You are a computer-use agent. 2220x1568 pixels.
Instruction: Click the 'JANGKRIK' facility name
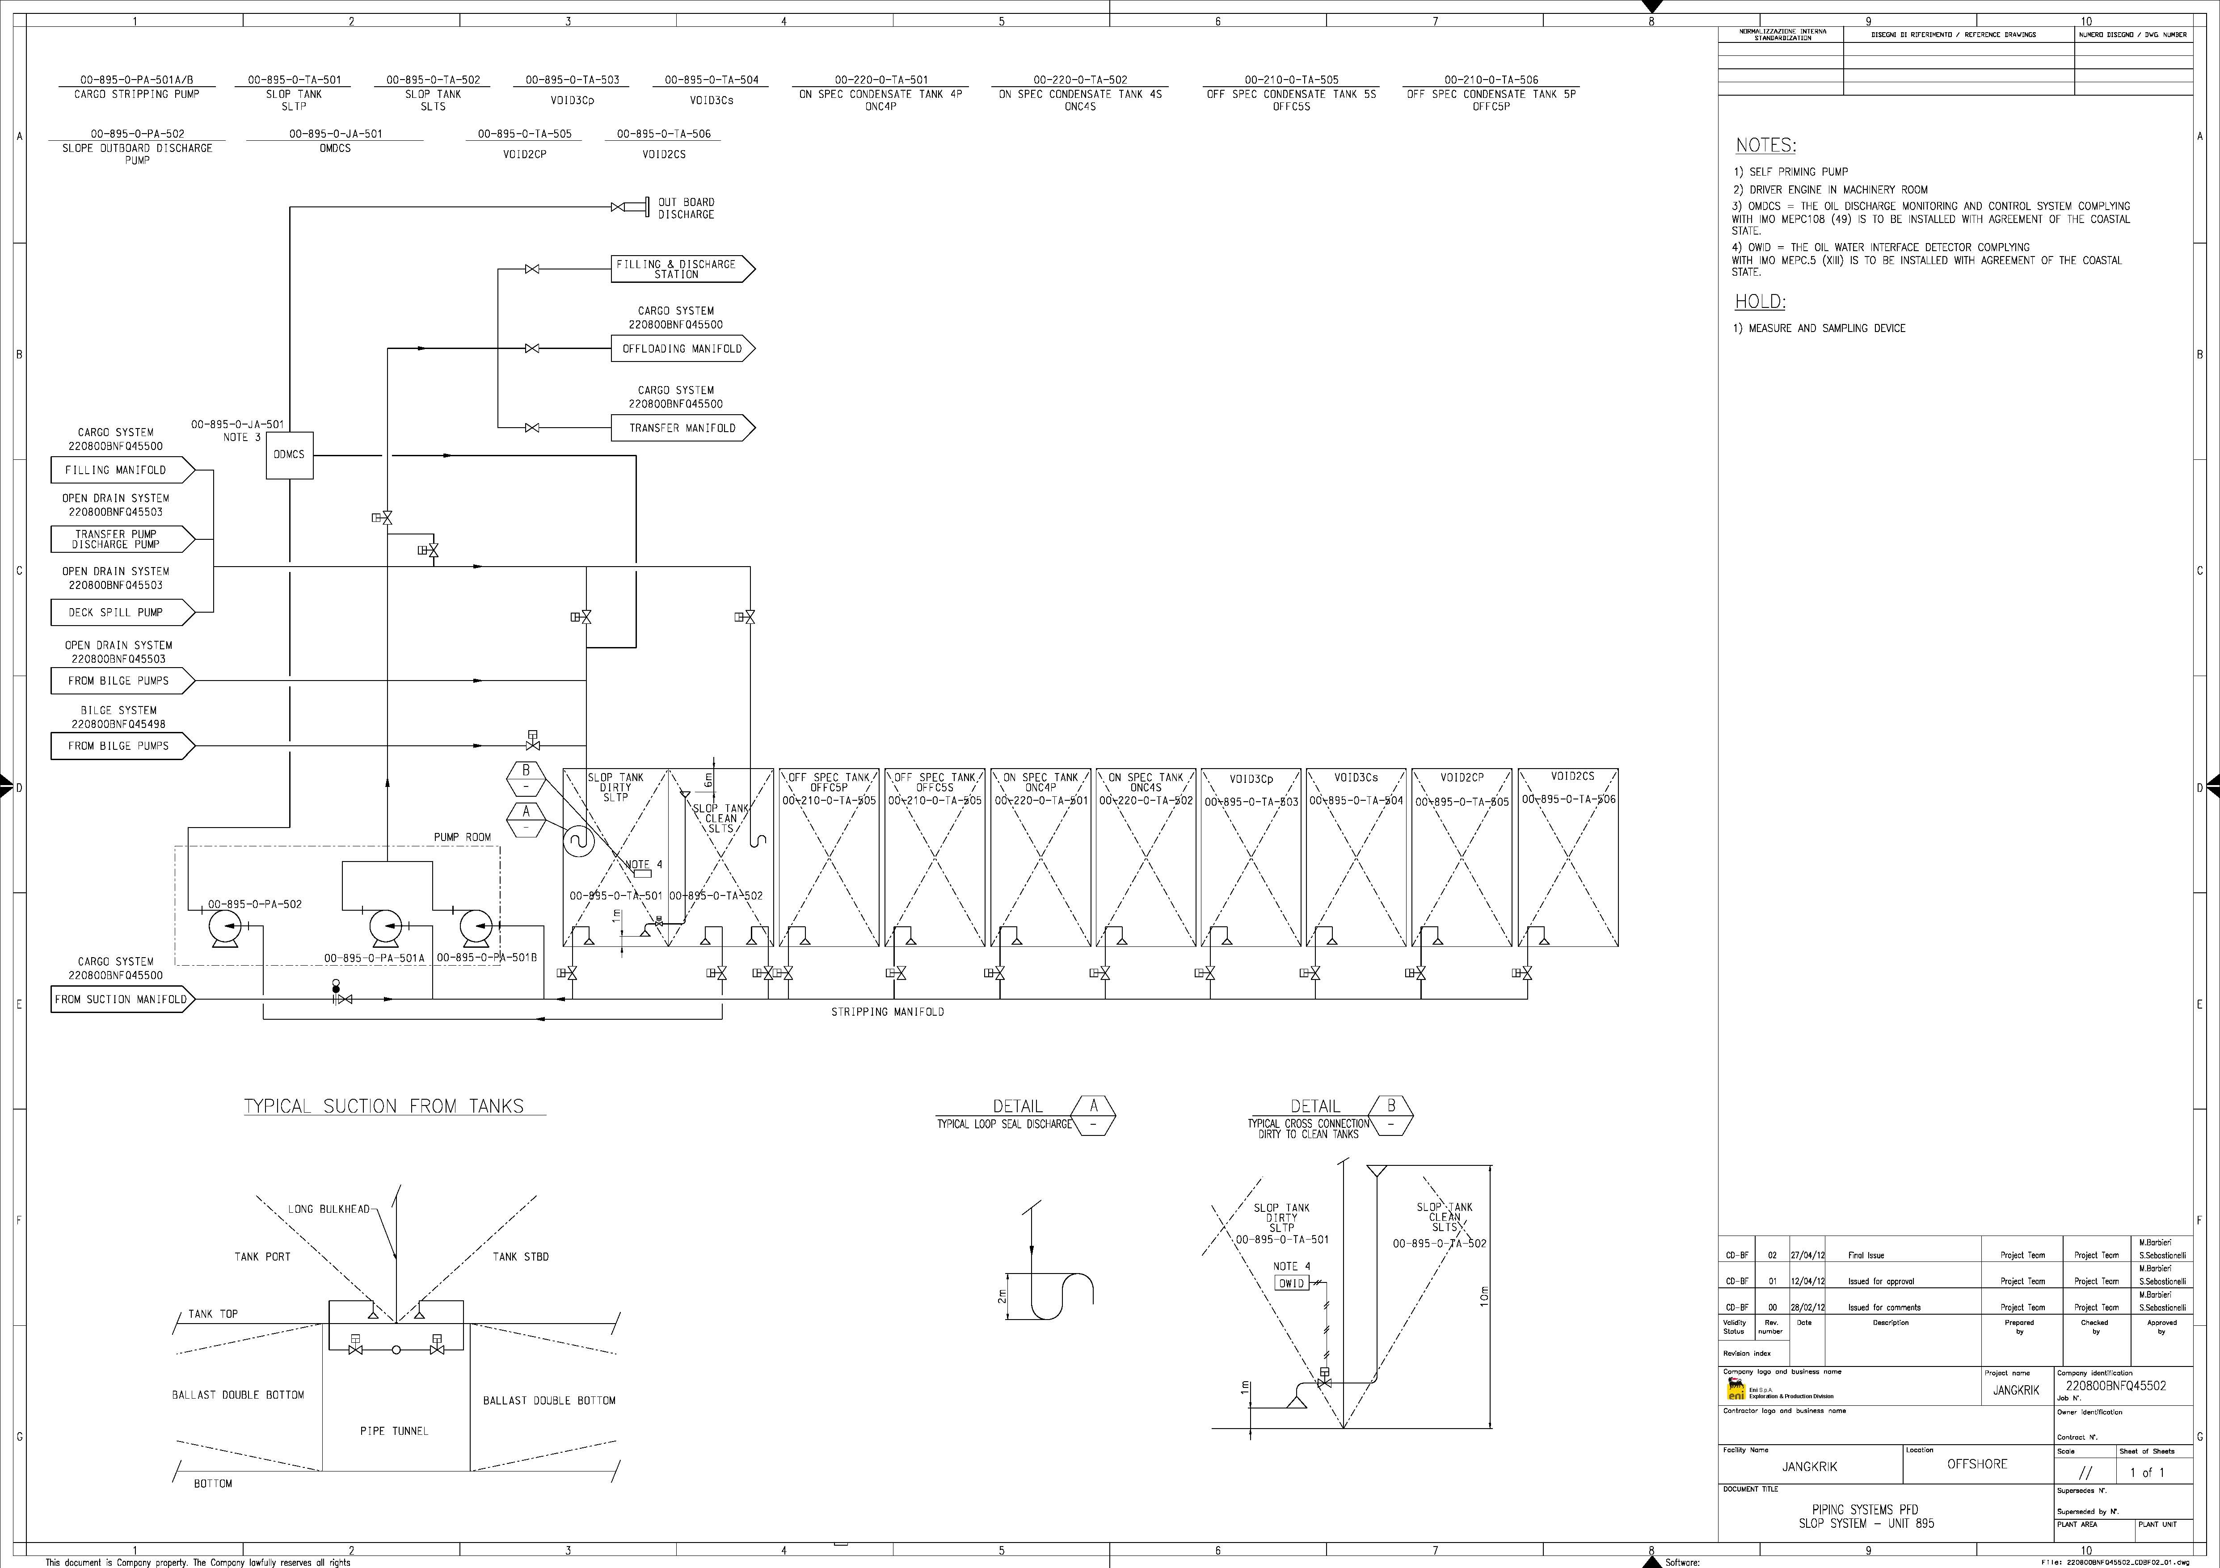click(1809, 1467)
